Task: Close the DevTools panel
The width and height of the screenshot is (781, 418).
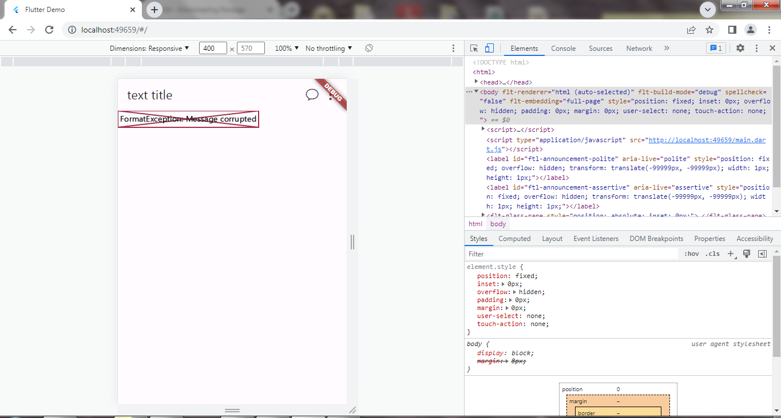Action: (x=772, y=49)
